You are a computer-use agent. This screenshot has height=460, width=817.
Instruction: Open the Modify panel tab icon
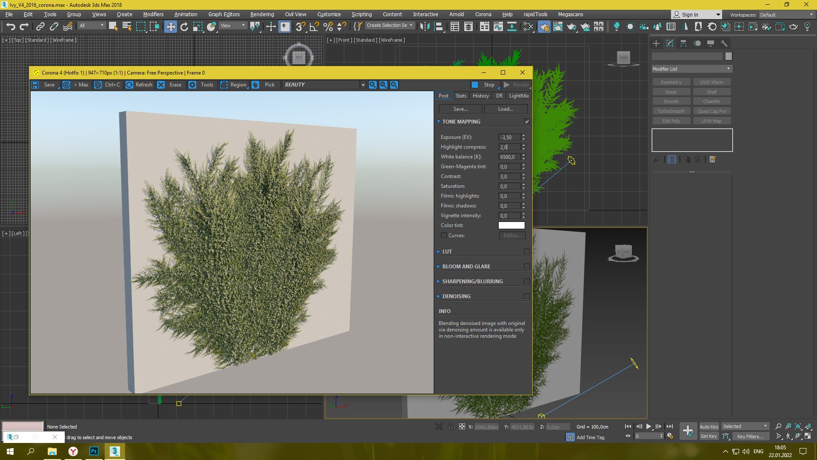[x=670, y=43]
